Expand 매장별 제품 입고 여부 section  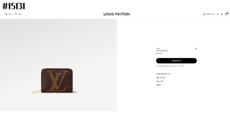tap(163, 74)
